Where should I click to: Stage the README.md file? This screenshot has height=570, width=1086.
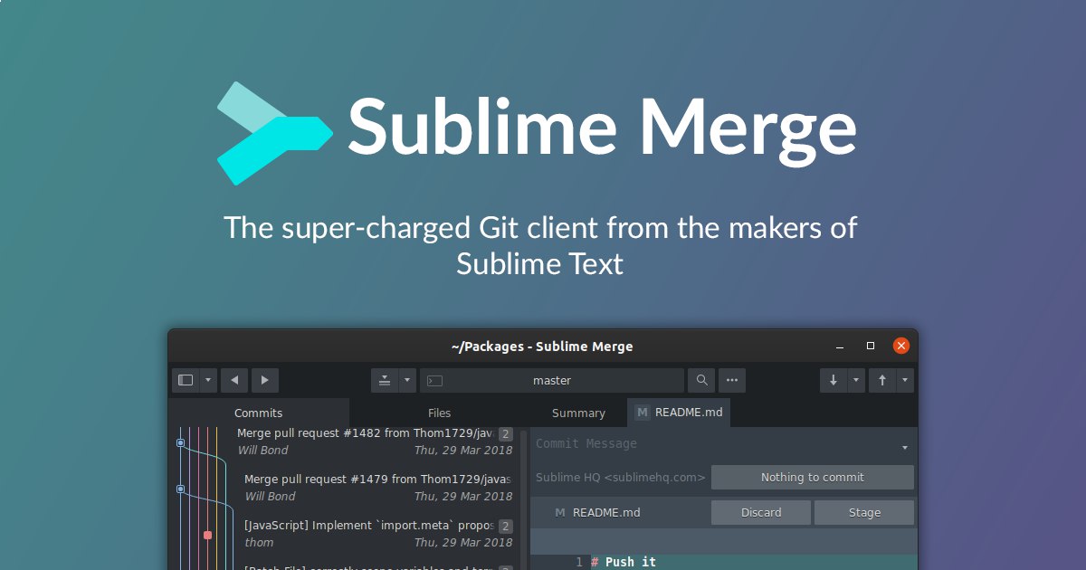coord(864,512)
